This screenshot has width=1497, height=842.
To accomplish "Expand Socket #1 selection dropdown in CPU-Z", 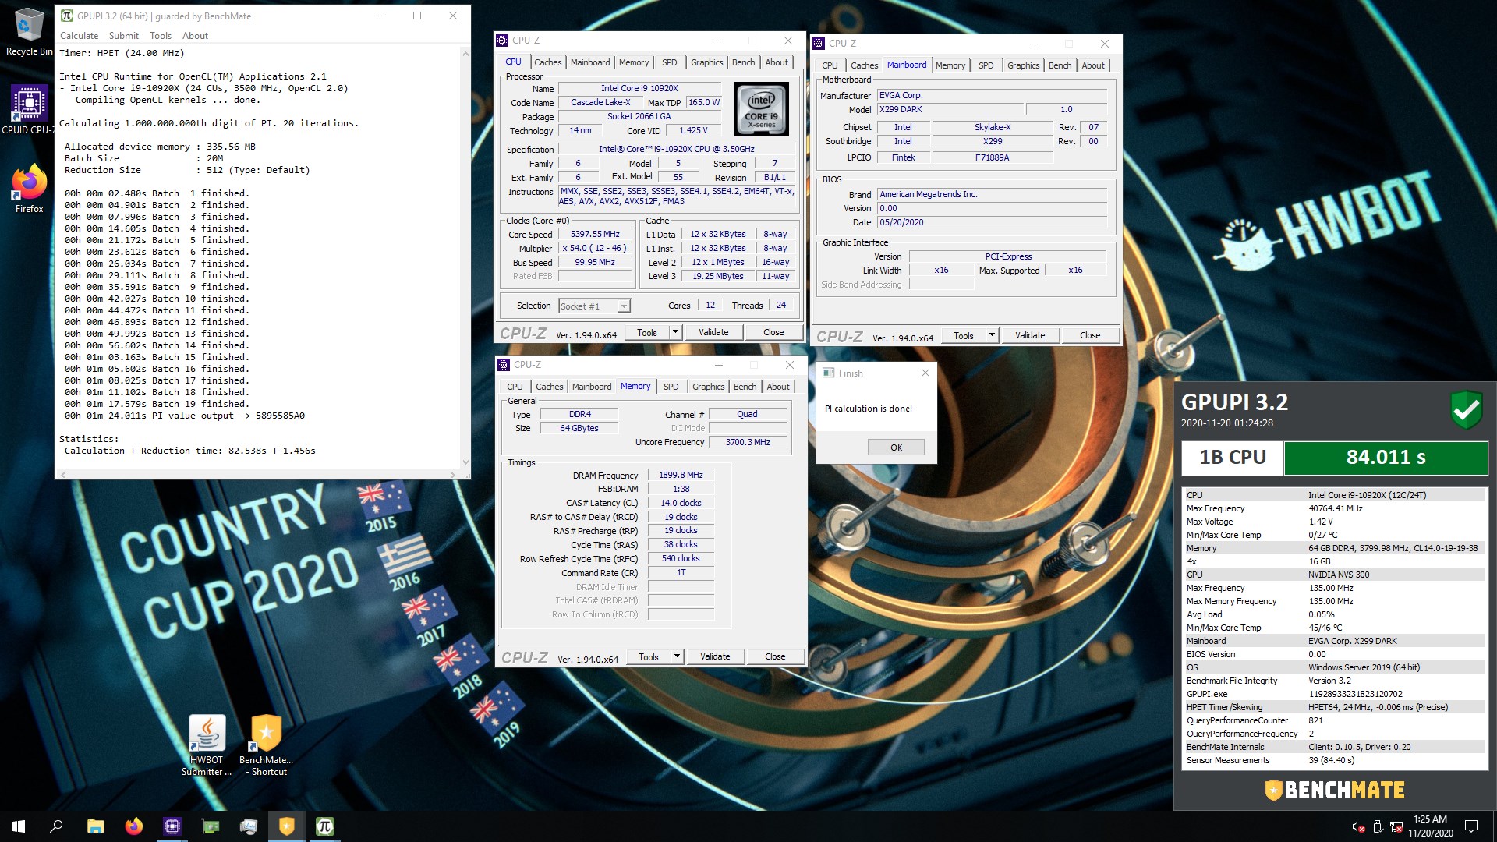I will 623,306.
